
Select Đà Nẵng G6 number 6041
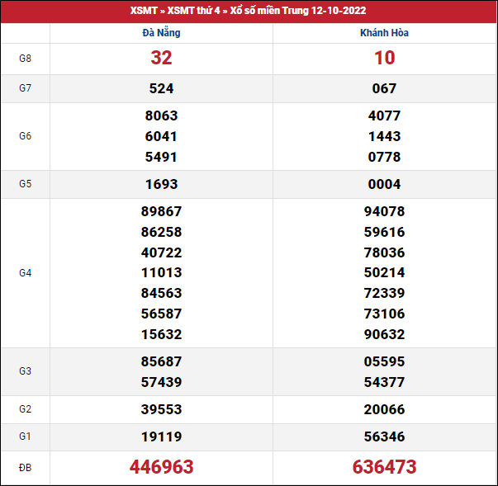[x=161, y=136]
